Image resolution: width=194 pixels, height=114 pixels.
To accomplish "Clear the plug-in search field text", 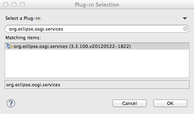I will click(185, 29).
